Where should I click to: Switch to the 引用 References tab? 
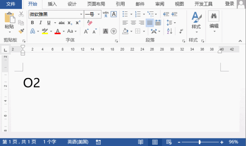pyautogui.click(x=120, y=4)
